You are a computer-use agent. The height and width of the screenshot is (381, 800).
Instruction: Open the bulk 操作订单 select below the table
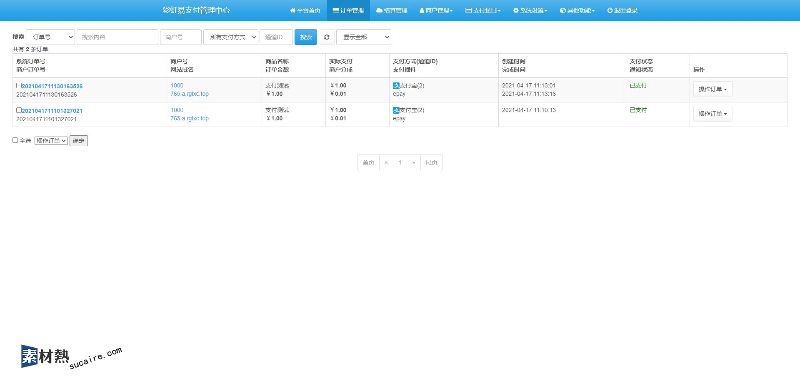[51, 141]
